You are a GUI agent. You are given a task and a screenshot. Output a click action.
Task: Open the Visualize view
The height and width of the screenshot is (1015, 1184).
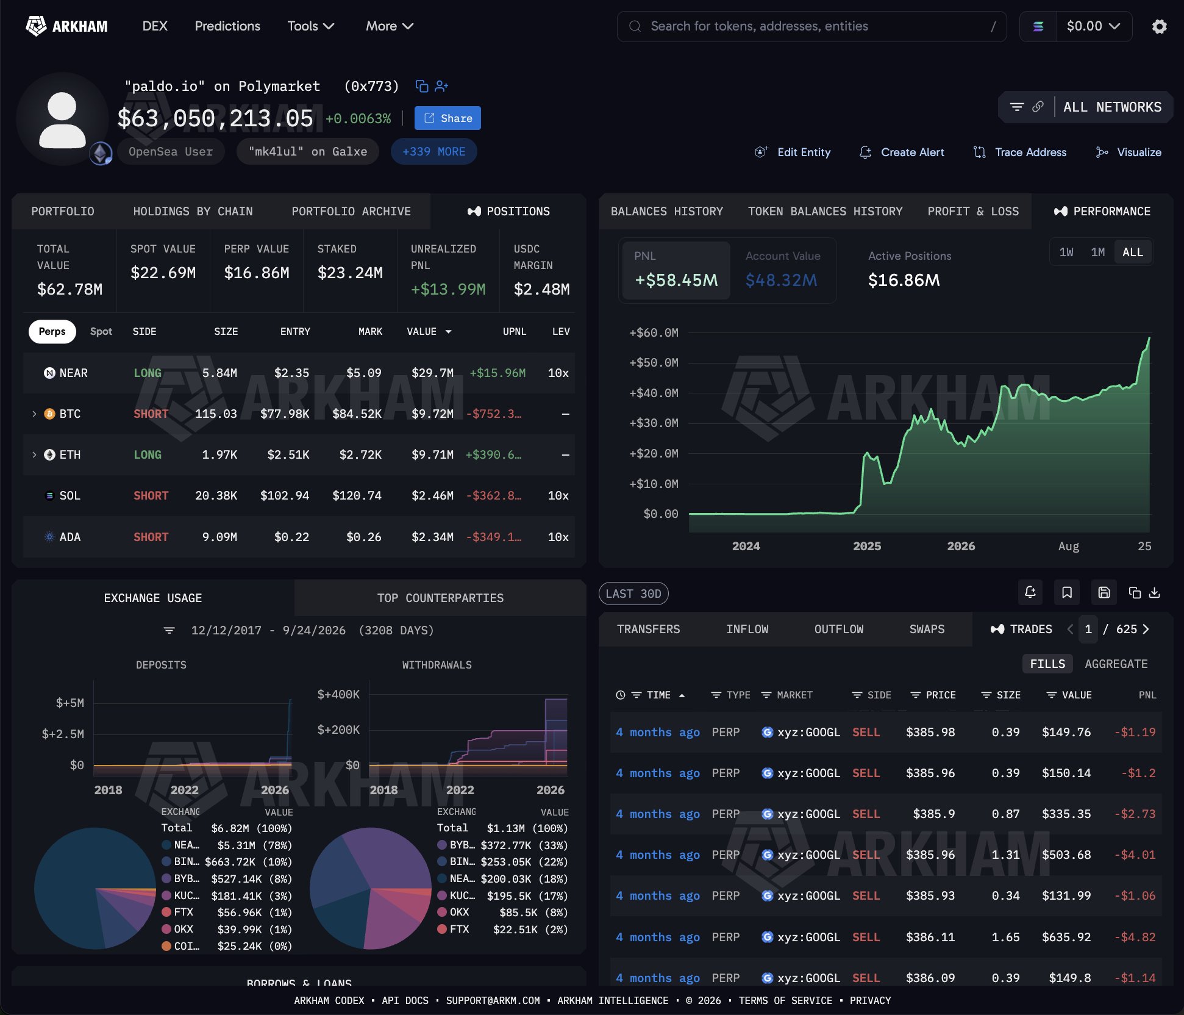click(x=1129, y=152)
